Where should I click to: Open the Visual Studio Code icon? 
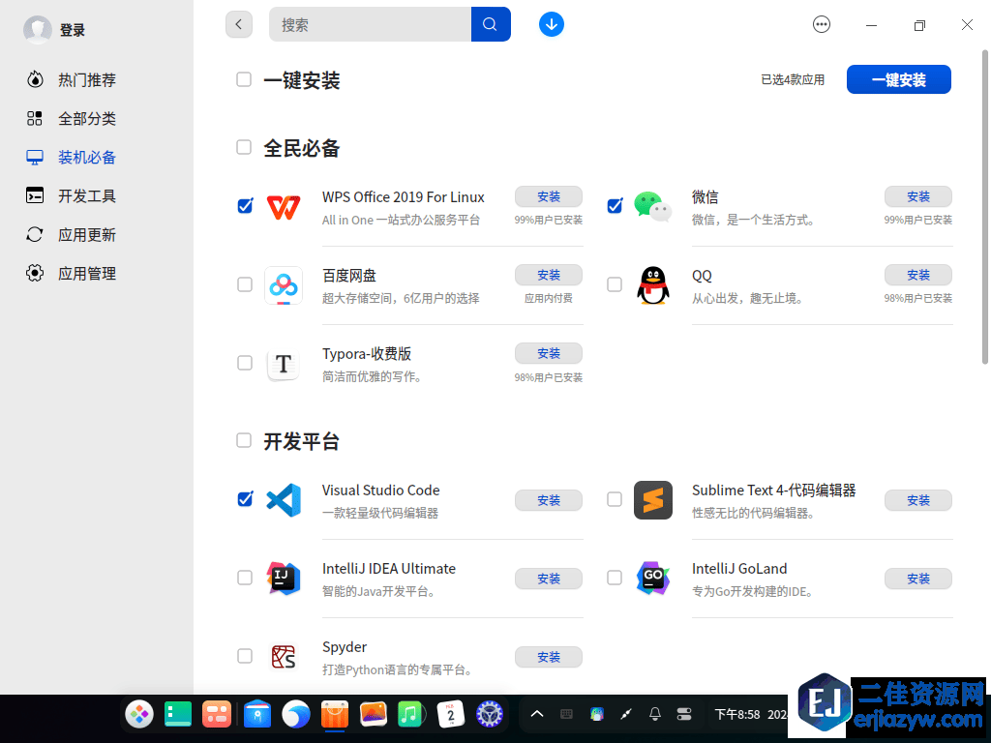click(x=284, y=500)
